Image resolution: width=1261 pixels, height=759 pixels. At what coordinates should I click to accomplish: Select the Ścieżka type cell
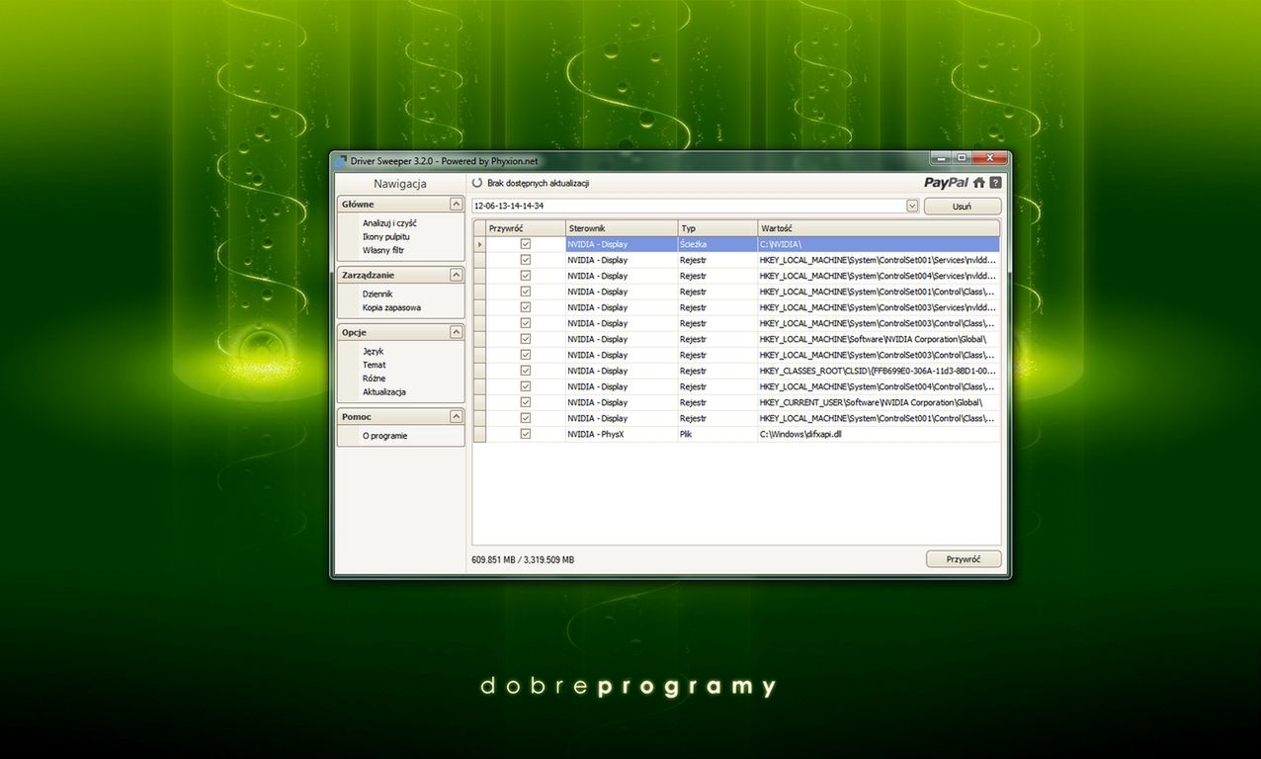pos(717,244)
